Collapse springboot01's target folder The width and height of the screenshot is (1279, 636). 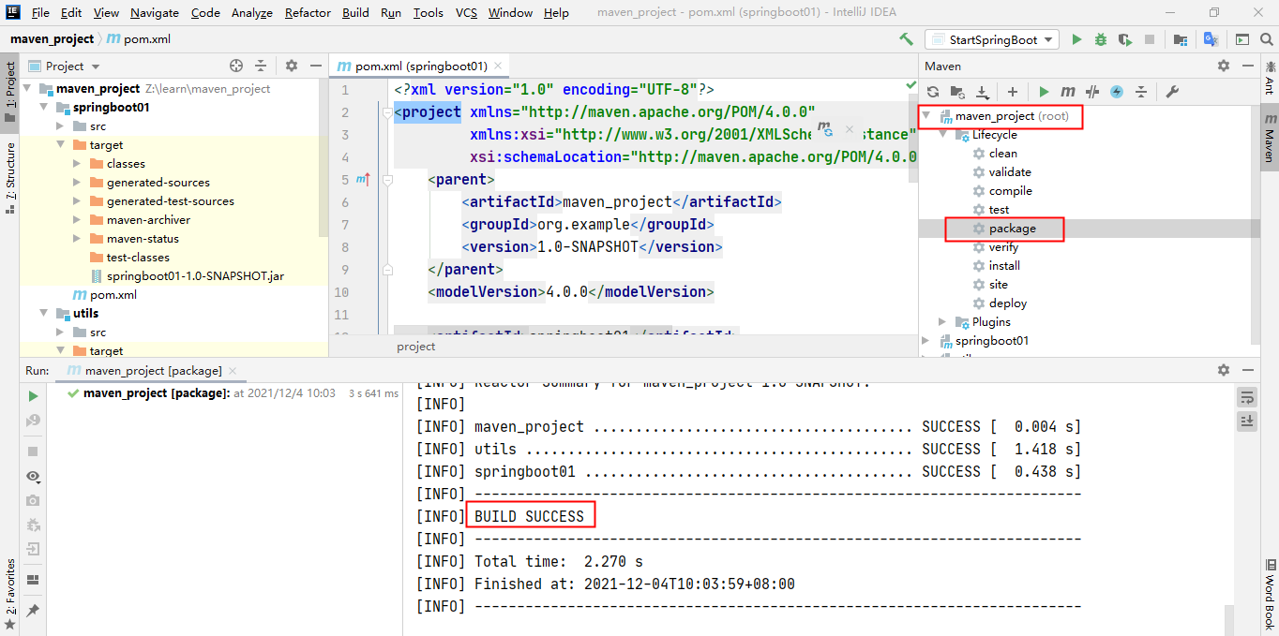pos(60,145)
